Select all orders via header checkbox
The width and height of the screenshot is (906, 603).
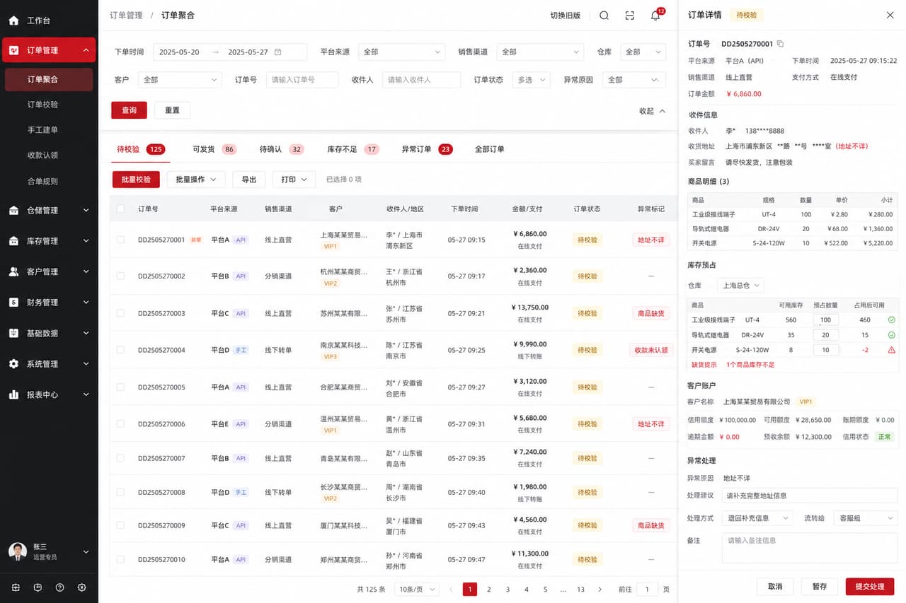pos(120,209)
